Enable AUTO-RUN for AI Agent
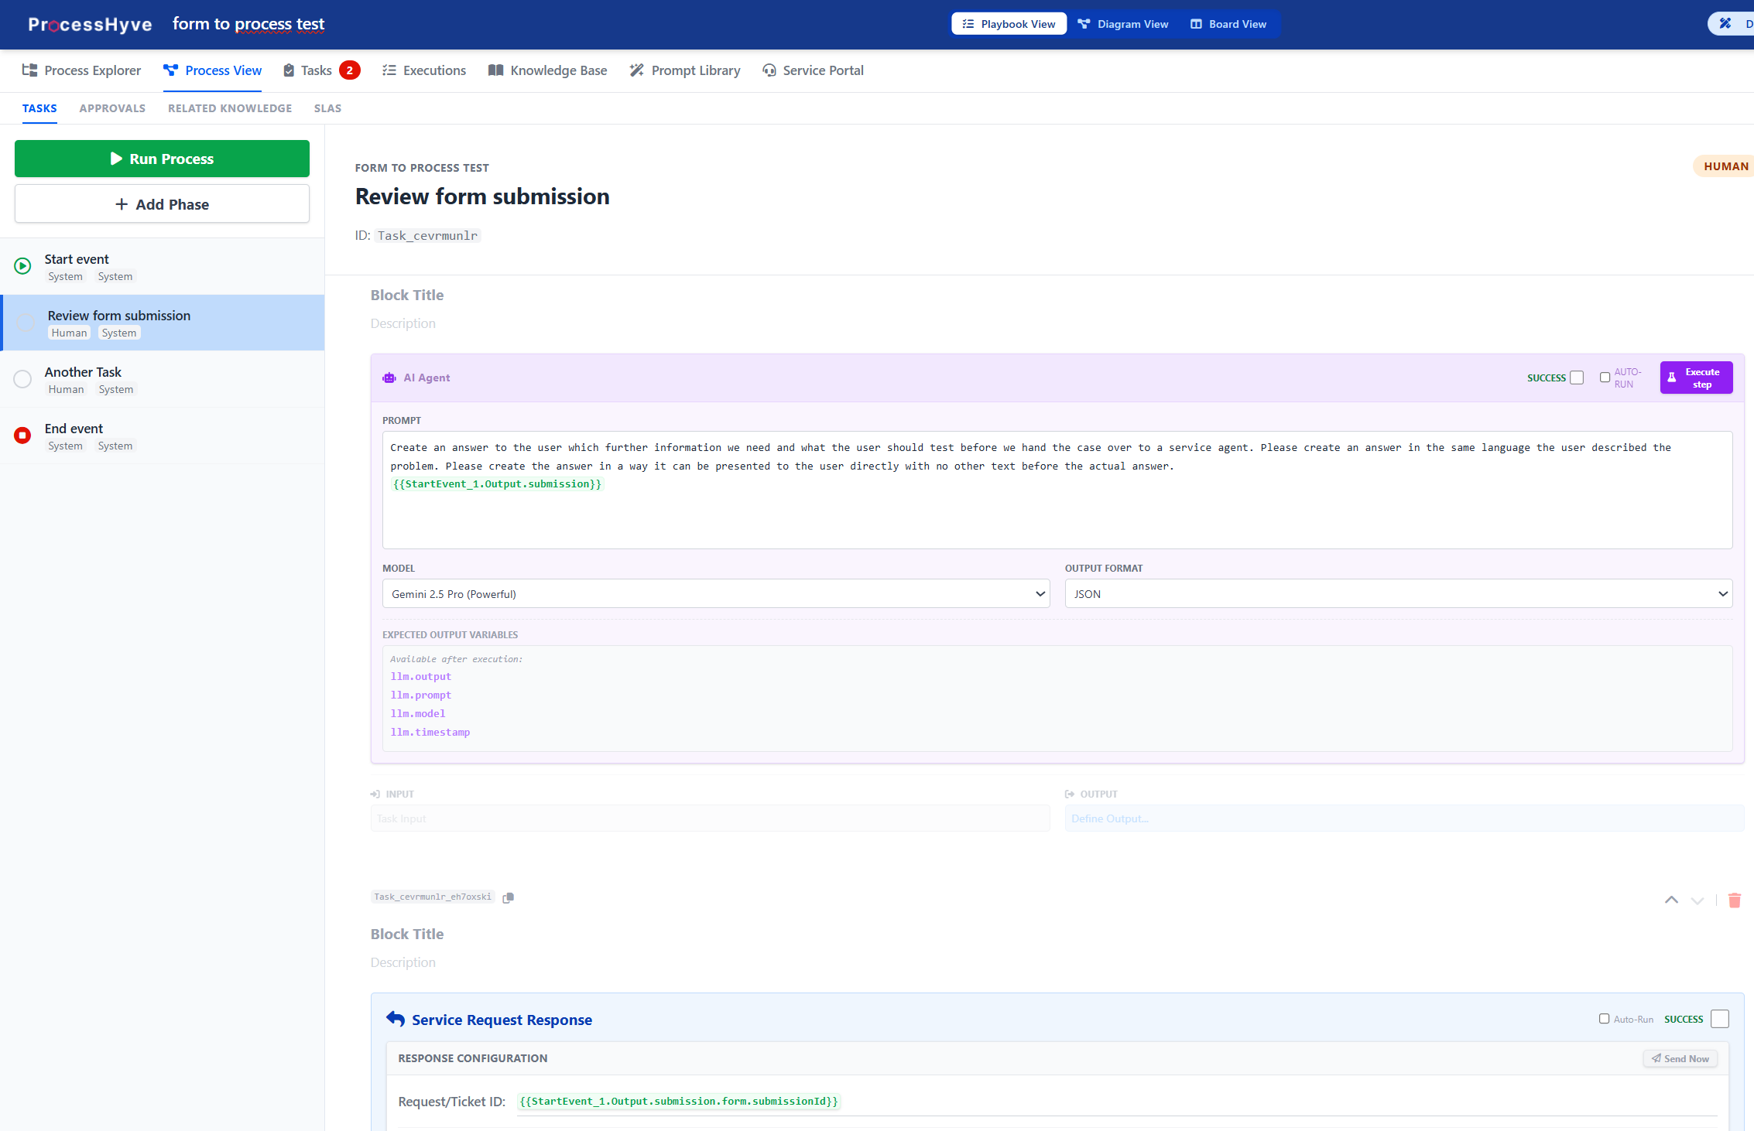 coord(1605,378)
